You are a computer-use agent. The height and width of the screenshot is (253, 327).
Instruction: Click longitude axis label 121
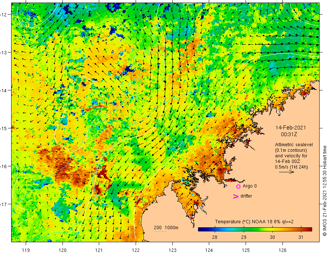point(99,250)
